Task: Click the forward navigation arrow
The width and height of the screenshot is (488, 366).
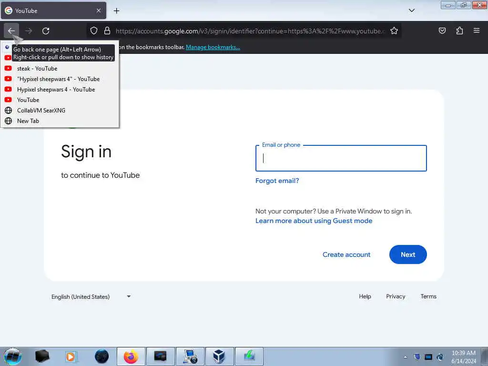Action: 29,31
